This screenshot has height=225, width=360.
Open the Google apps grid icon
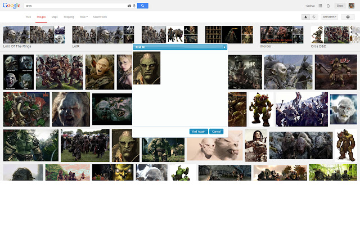(320, 6)
